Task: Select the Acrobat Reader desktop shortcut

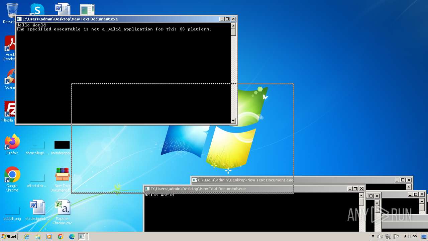Action: (10, 49)
